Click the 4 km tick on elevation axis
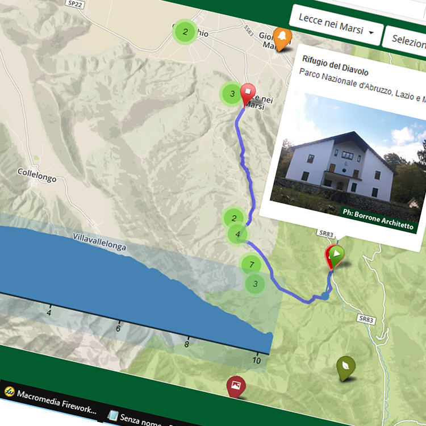This screenshot has width=426, height=426. coord(49,312)
